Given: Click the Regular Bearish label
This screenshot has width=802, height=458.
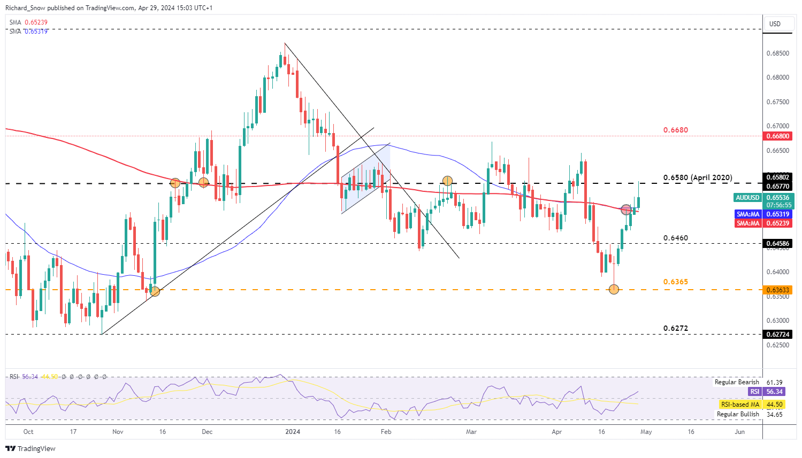Looking at the screenshot, I should coord(737,382).
